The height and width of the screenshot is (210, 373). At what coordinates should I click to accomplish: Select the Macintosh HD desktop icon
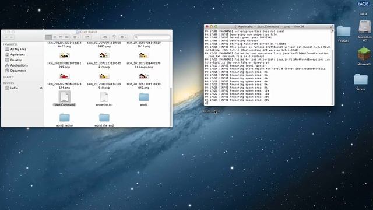[364, 27]
